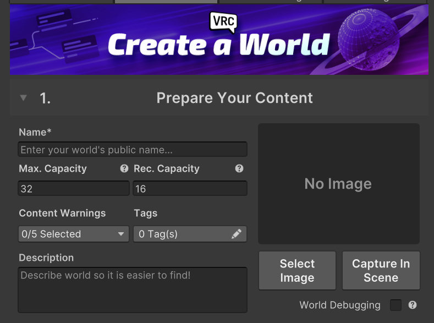Click the help icon beside Rec. Capacity

pos(239,169)
